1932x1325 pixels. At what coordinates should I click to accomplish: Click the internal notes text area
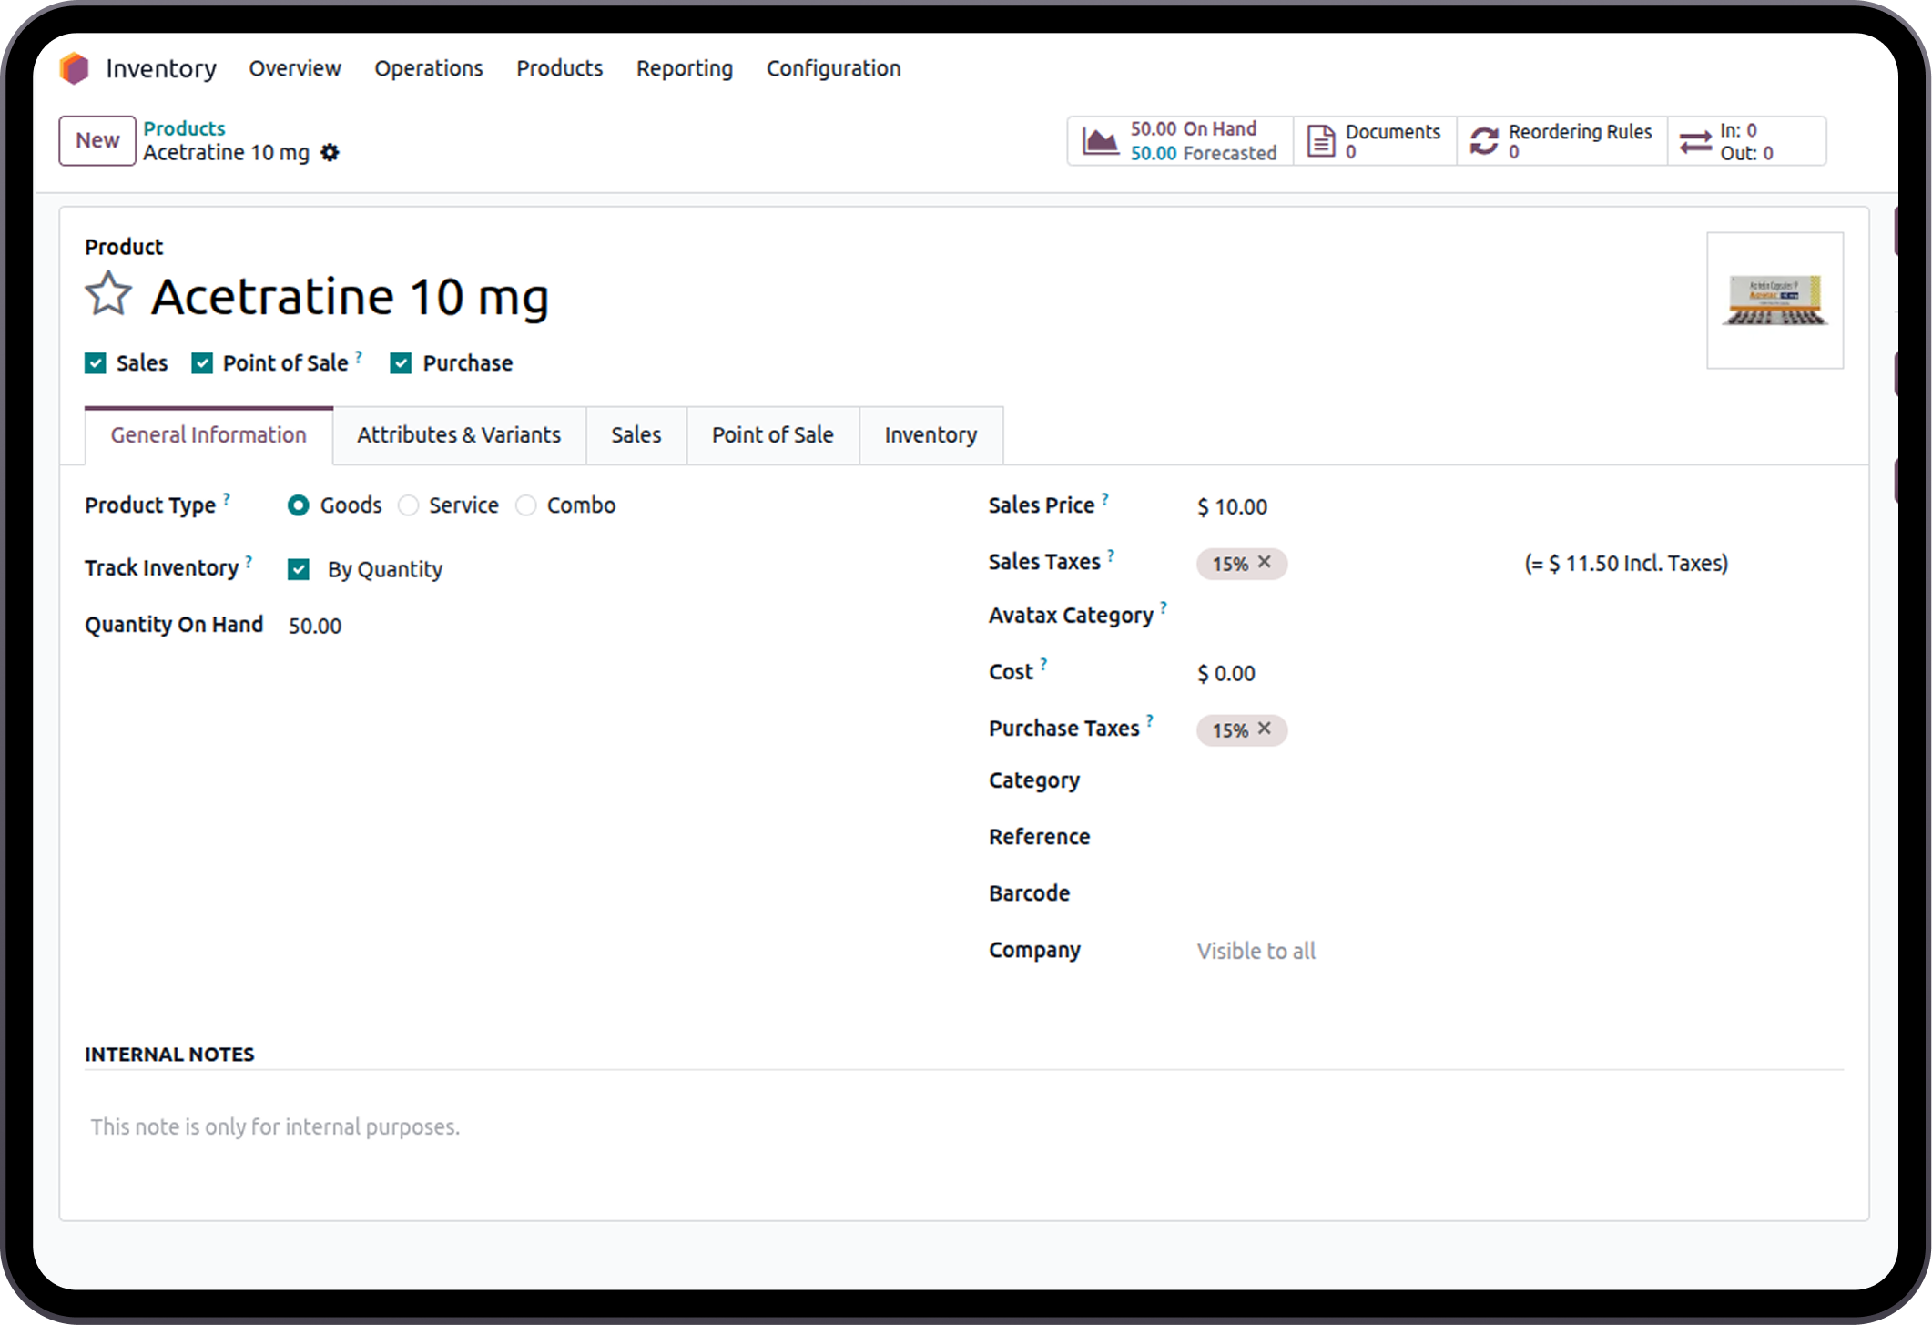point(964,1127)
